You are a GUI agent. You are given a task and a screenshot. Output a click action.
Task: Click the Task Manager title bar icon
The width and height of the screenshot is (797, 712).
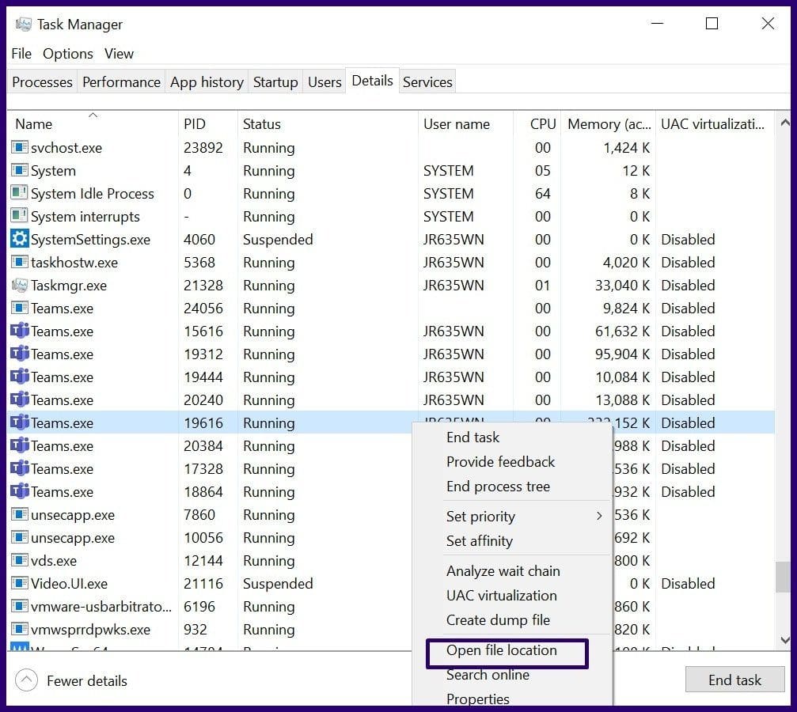point(23,24)
